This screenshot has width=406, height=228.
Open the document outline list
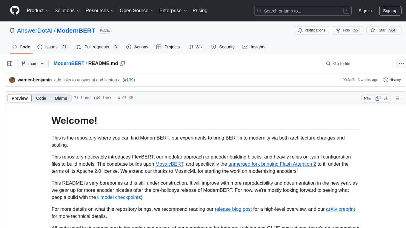click(397, 98)
